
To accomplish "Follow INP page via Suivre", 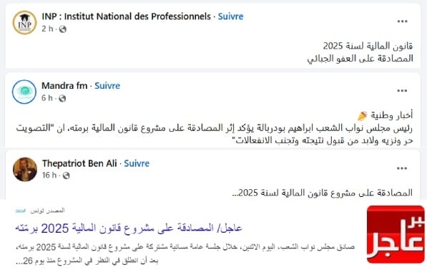I will tap(230, 16).
